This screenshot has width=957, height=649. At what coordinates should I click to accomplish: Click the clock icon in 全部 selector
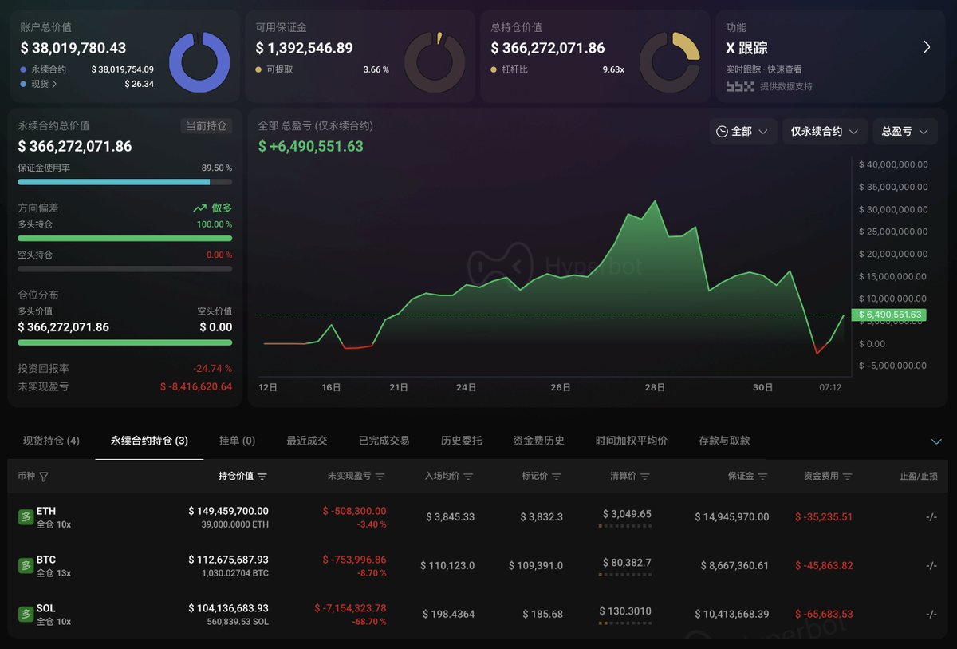pos(722,131)
